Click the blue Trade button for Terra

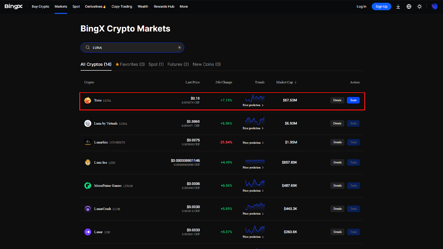353,100
